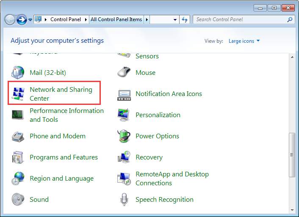Open the View by Large icons dropdown
Image resolution: width=299 pixels, height=217 pixels.
(x=244, y=41)
